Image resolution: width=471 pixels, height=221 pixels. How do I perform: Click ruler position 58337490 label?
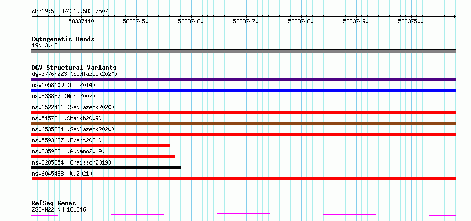(x=356, y=21)
